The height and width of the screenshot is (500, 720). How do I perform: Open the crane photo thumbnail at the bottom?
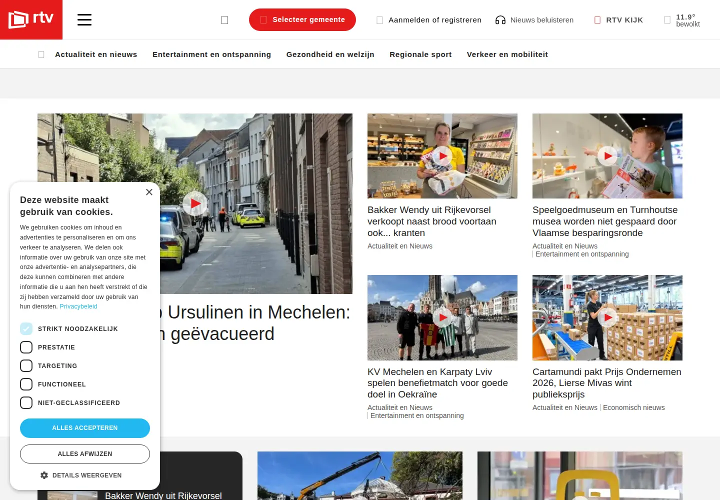pos(360,475)
